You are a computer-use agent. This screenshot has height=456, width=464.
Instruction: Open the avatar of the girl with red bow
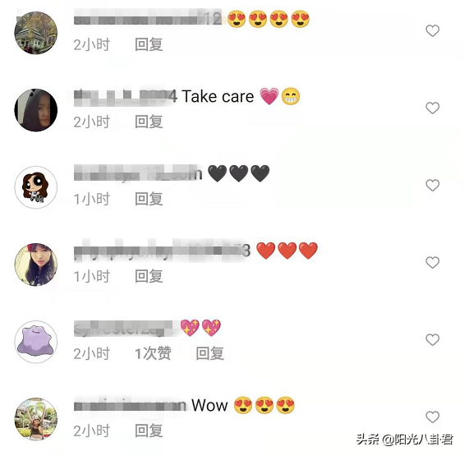[36, 265]
